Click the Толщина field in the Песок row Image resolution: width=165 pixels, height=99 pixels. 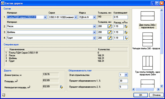102,26
